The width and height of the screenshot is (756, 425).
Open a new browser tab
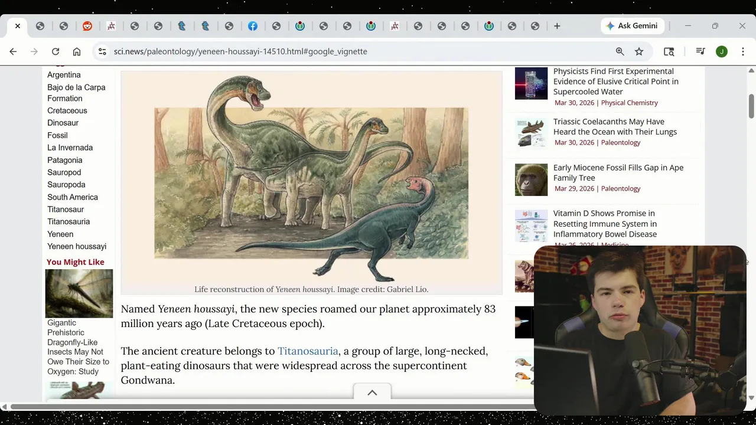pyautogui.click(x=557, y=26)
